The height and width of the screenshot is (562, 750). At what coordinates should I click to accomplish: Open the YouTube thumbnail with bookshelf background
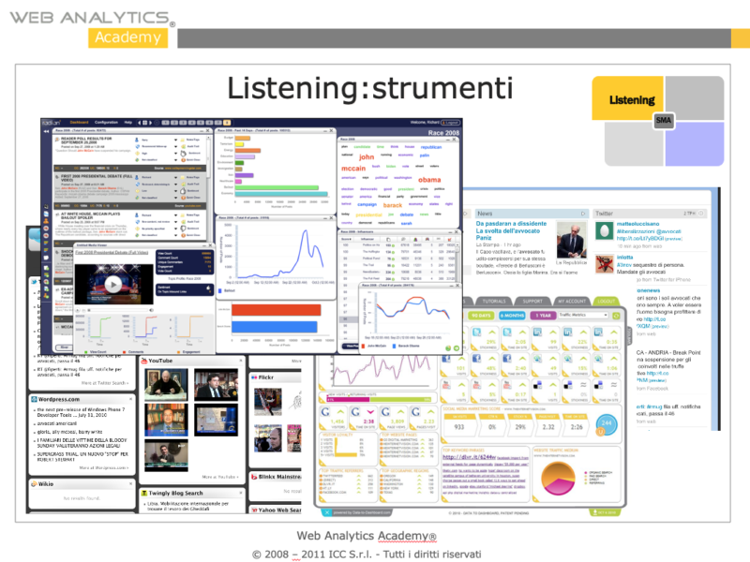coord(166,420)
